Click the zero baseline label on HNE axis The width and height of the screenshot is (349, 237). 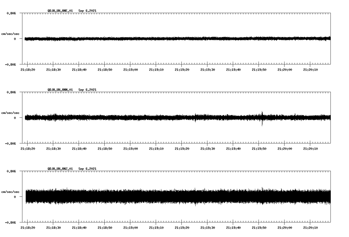15,39
